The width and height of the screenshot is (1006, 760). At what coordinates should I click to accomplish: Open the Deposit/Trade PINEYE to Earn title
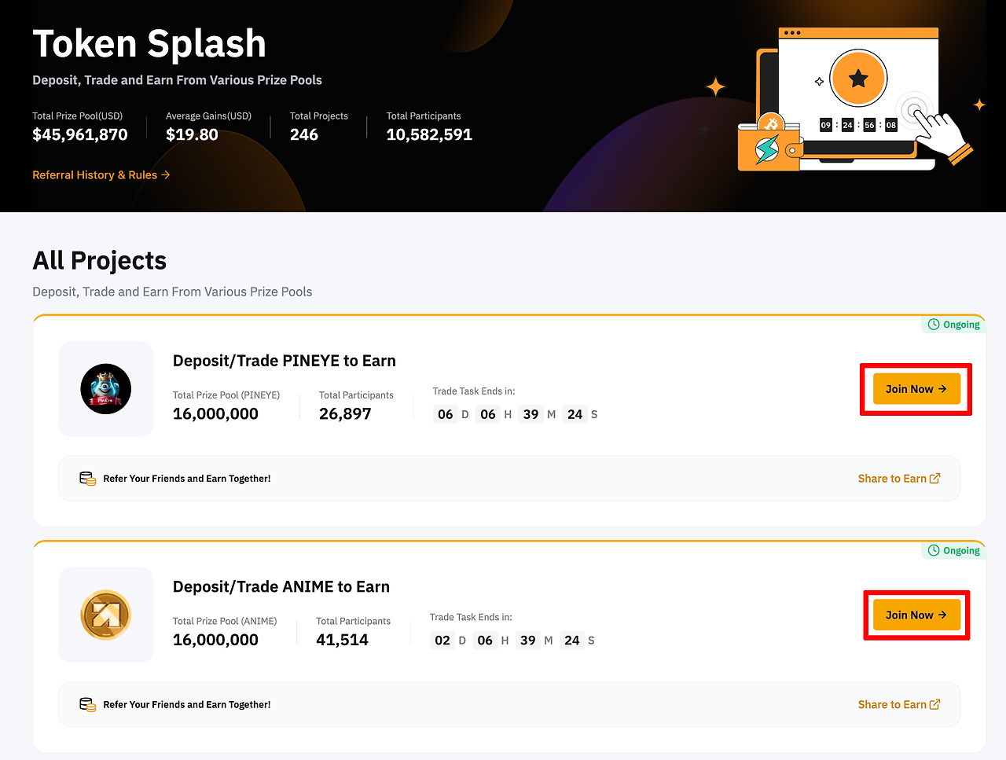pyautogui.click(x=285, y=361)
